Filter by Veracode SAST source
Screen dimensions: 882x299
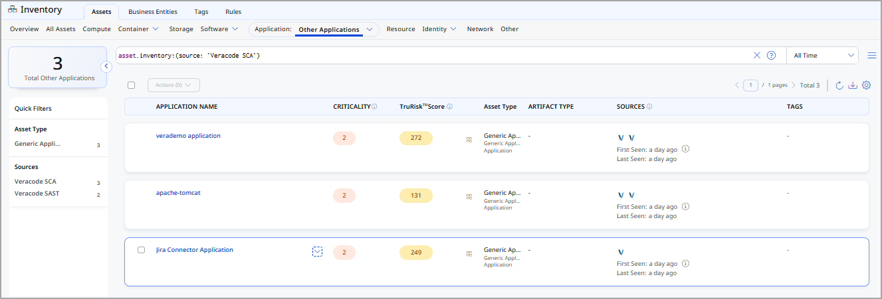pos(37,194)
